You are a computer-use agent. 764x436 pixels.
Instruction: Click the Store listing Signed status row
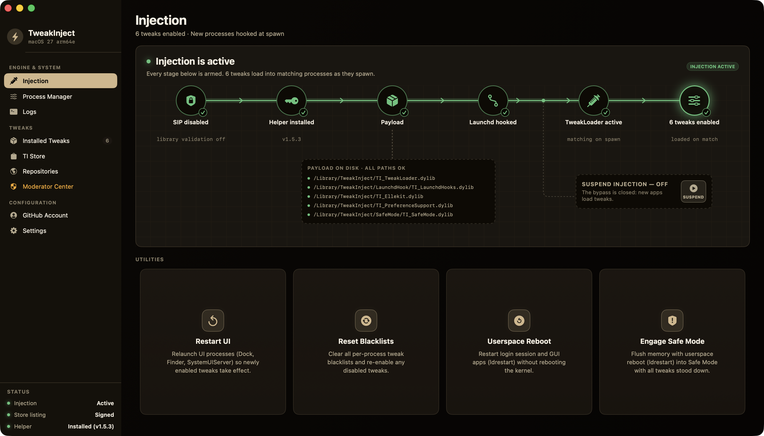[60, 415]
